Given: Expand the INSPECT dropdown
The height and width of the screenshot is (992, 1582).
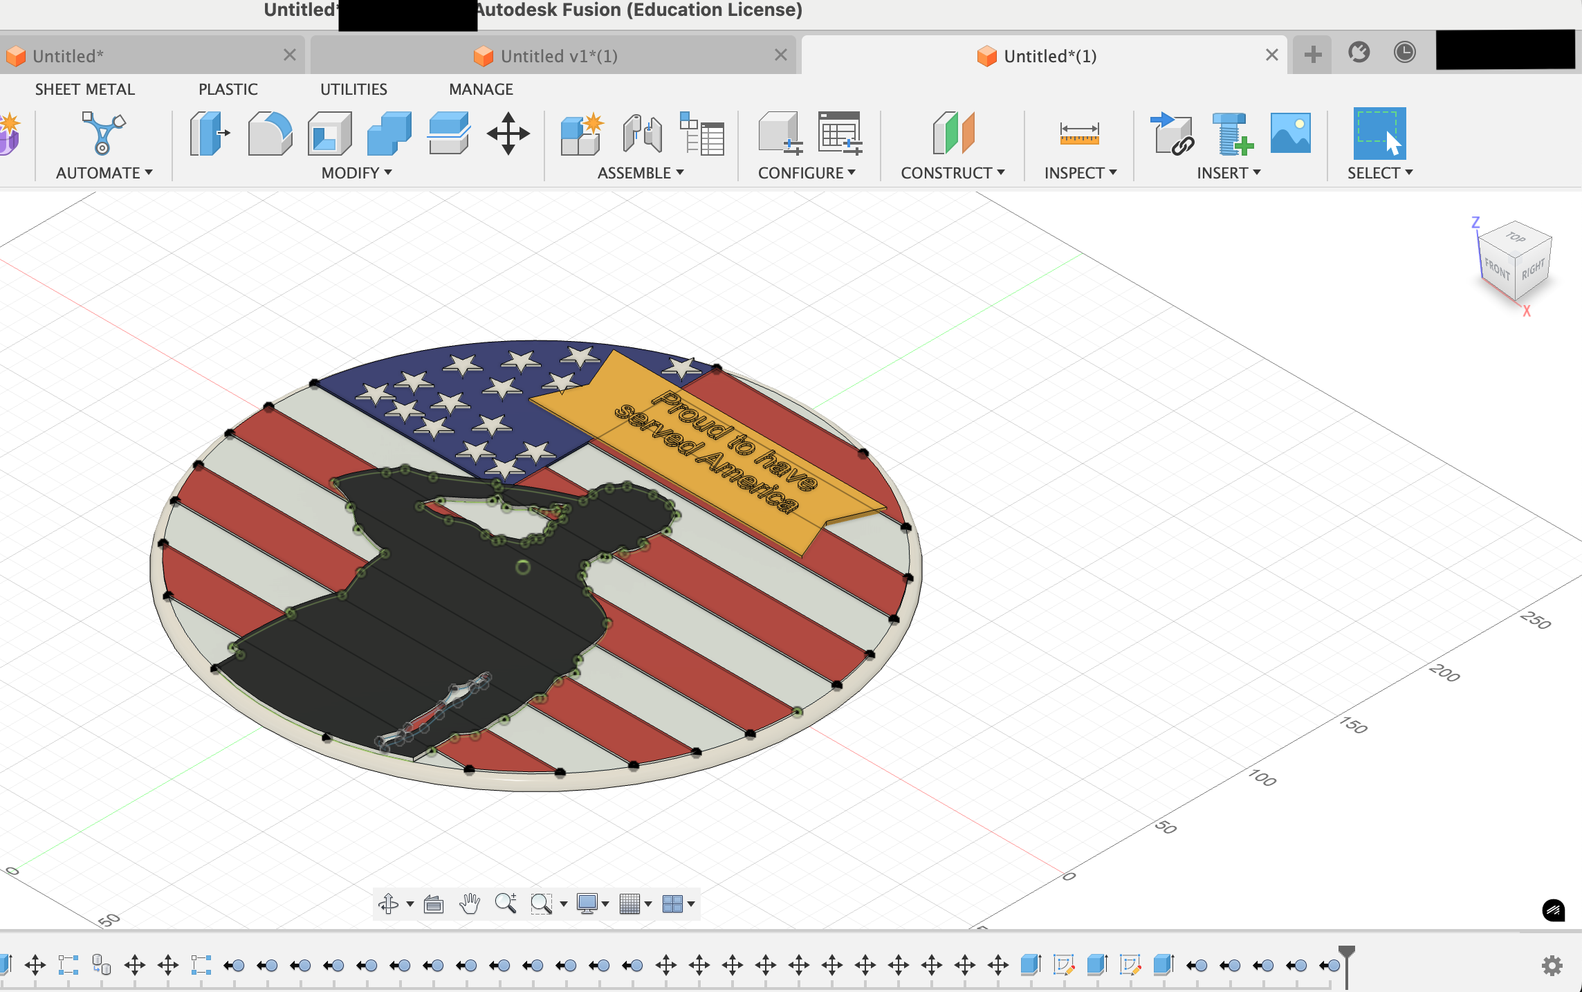Looking at the screenshot, I should point(1081,173).
